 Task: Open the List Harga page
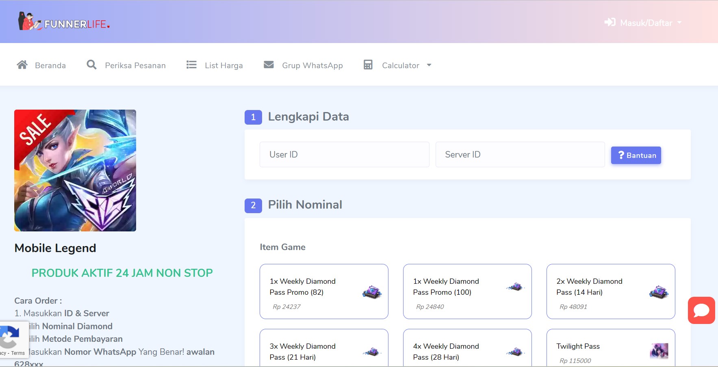click(215, 65)
